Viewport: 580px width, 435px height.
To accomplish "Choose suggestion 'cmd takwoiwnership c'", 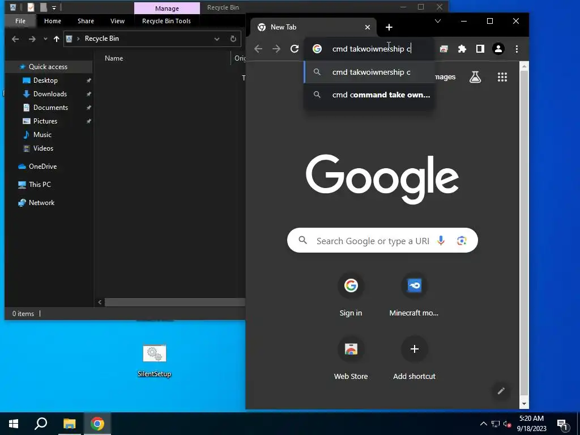I will 369,72.
